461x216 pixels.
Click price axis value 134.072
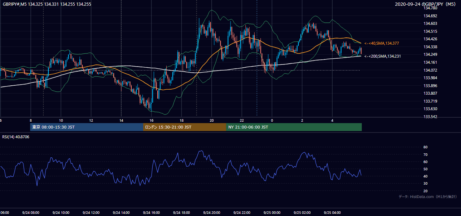coord(430,70)
